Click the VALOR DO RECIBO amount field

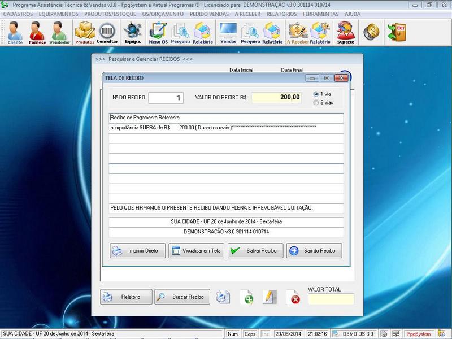click(x=277, y=97)
